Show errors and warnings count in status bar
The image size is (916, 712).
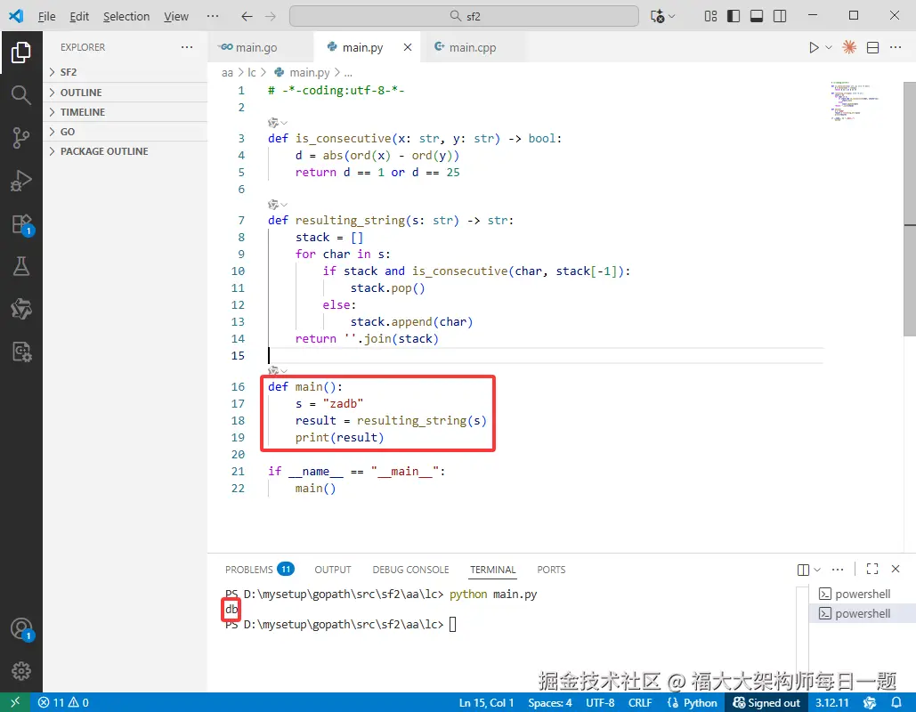[x=63, y=702]
